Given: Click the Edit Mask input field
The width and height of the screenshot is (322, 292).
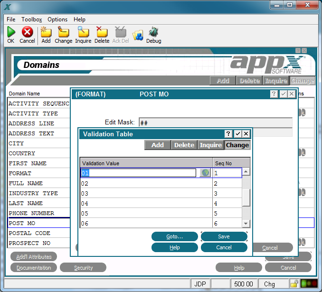Looking at the screenshot, I should point(216,122).
